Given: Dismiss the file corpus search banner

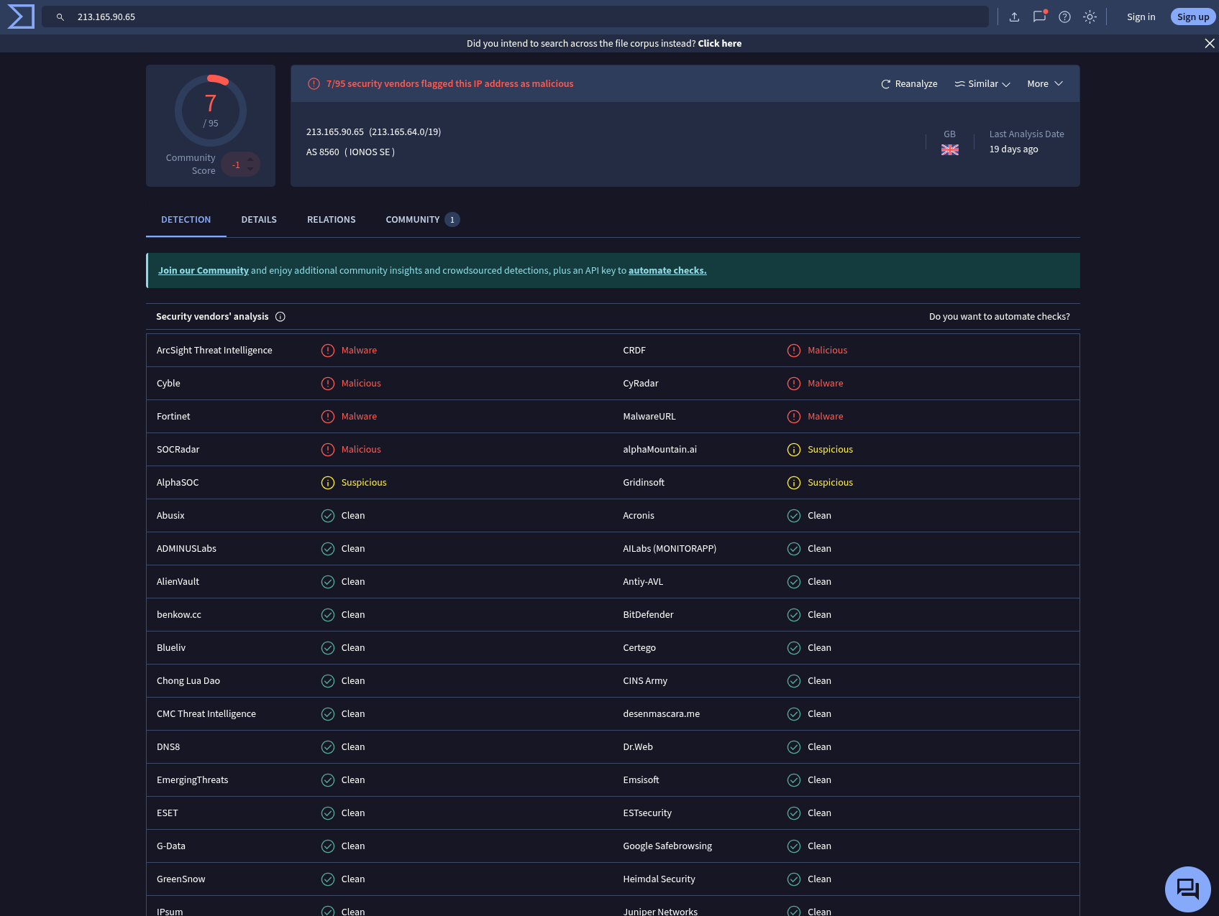Looking at the screenshot, I should [1209, 44].
